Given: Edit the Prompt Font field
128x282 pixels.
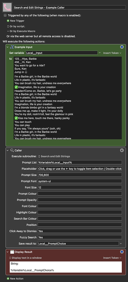Looking at the screenshot, I should point(80,181).
